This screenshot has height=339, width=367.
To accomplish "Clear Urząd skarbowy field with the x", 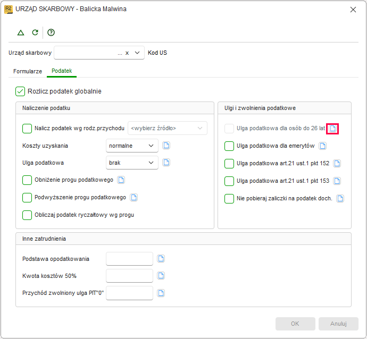I will pyautogui.click(x=127, y=53).
